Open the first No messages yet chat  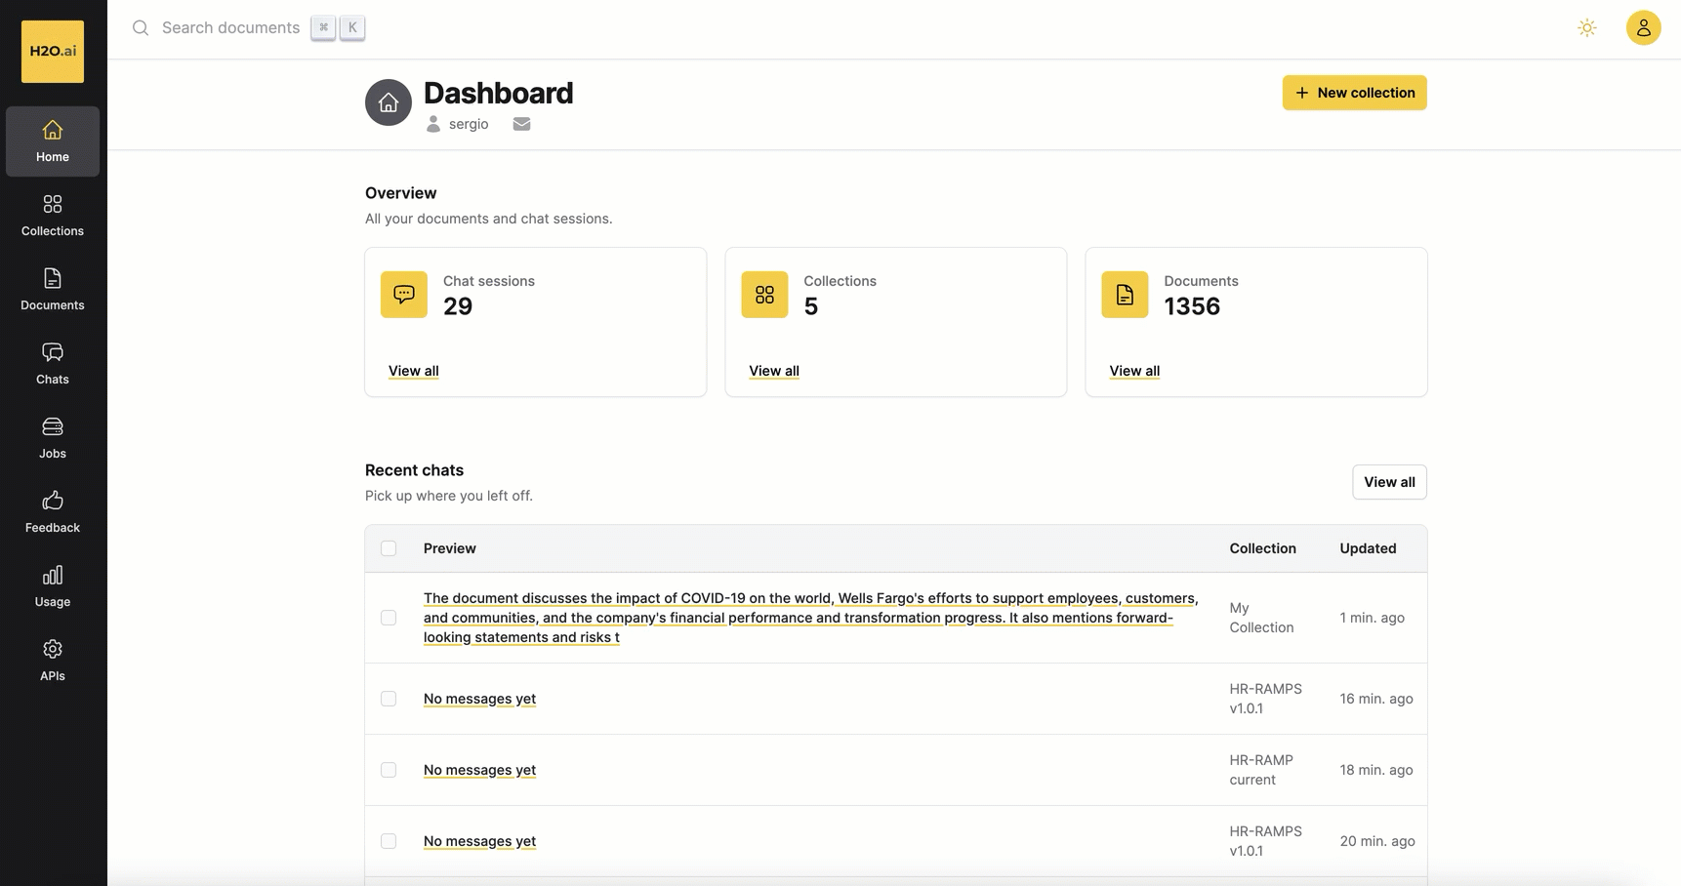tap(479, 699)
